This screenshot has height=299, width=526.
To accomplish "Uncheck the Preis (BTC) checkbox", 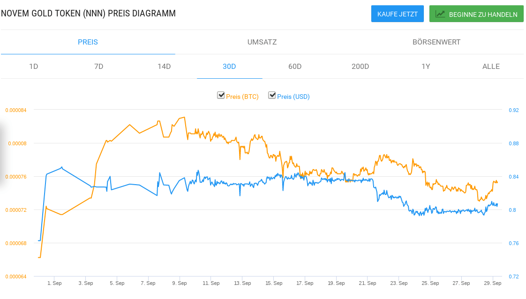I will tap(221, 96).
